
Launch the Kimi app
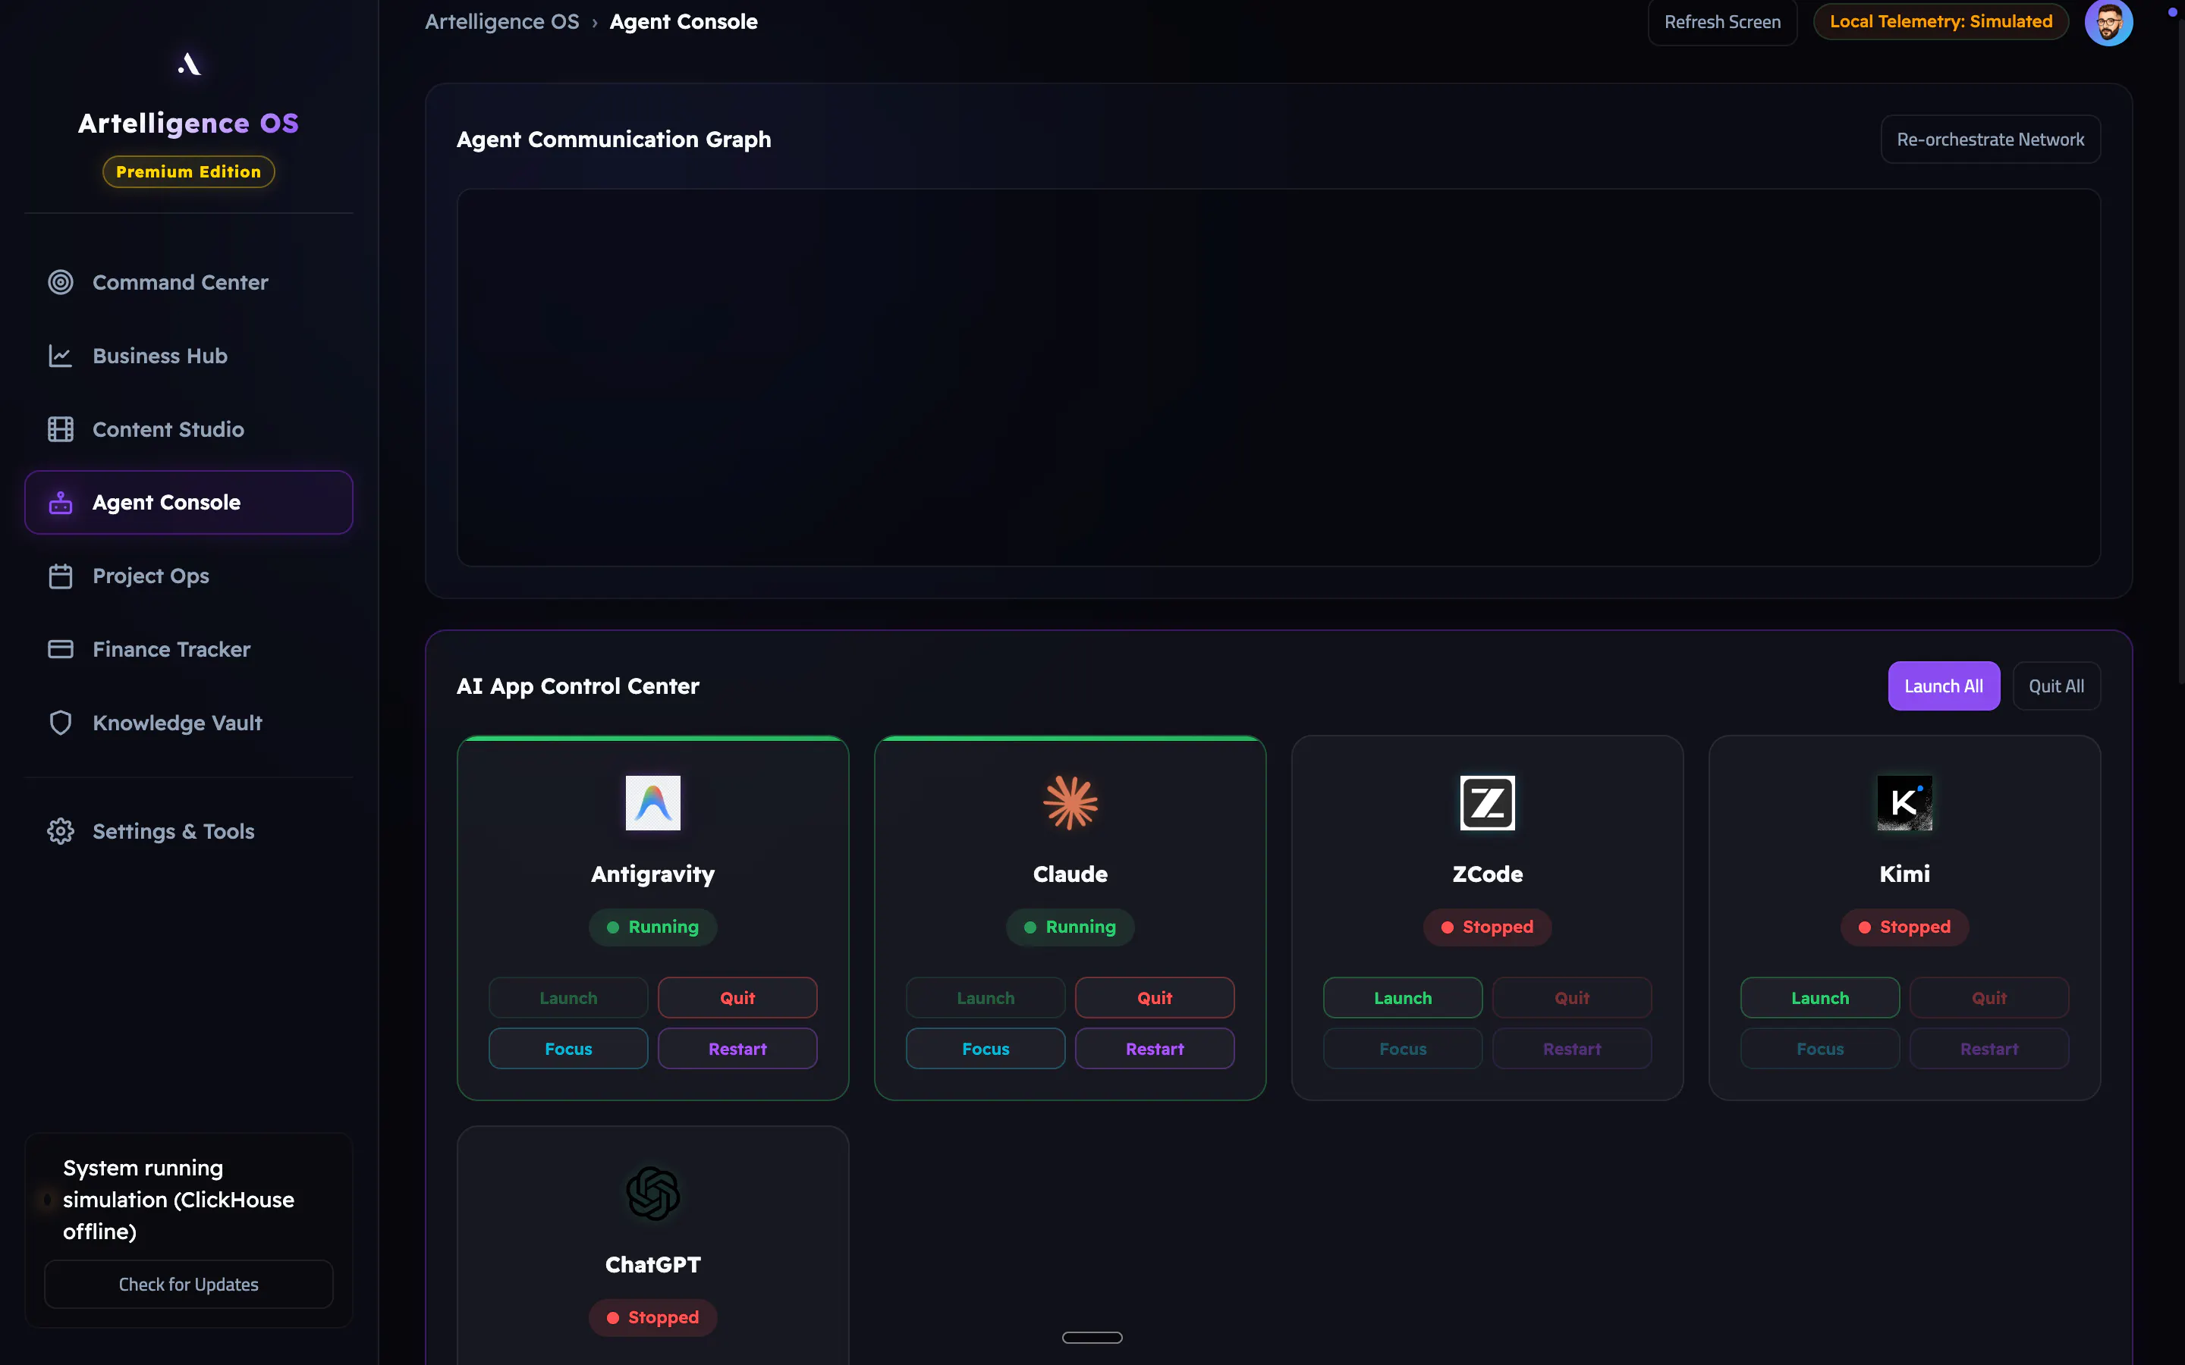pyautogui.click(x=1819, y=997)
